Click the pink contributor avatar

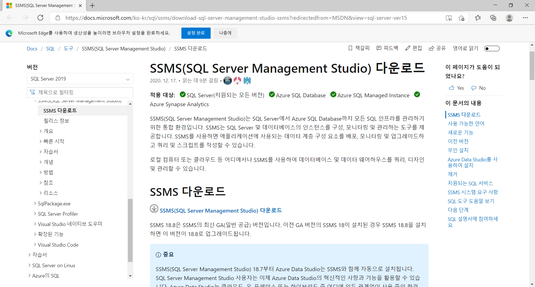point(237,81)
